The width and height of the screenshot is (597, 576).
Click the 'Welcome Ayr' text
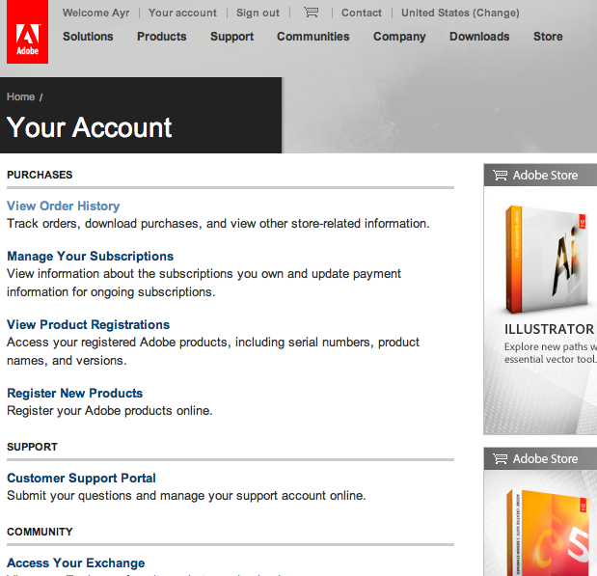(95, 13)
